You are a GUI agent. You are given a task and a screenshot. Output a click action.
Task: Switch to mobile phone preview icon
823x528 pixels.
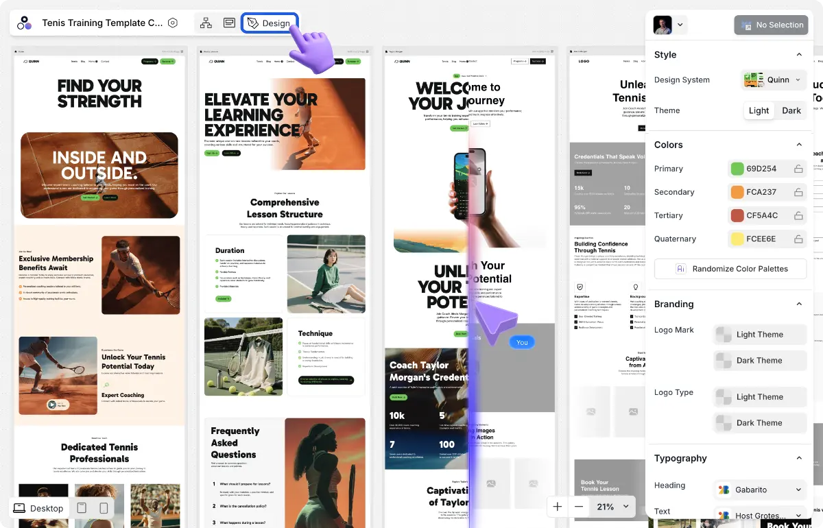[104, 508]
